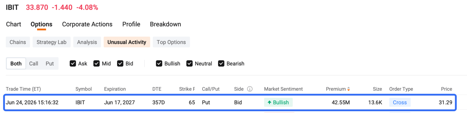The image size is (467, 113).
Task: Go to the Profile tab
Action: pyautogui.click(x=131, y=24)
